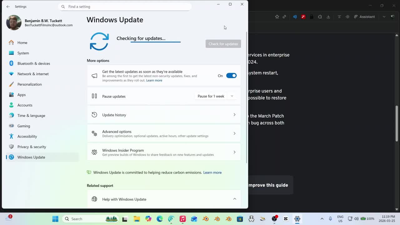Click the green leaf carbon emissions icon
This screenshot has height=225, width=400.
[89, 172]
